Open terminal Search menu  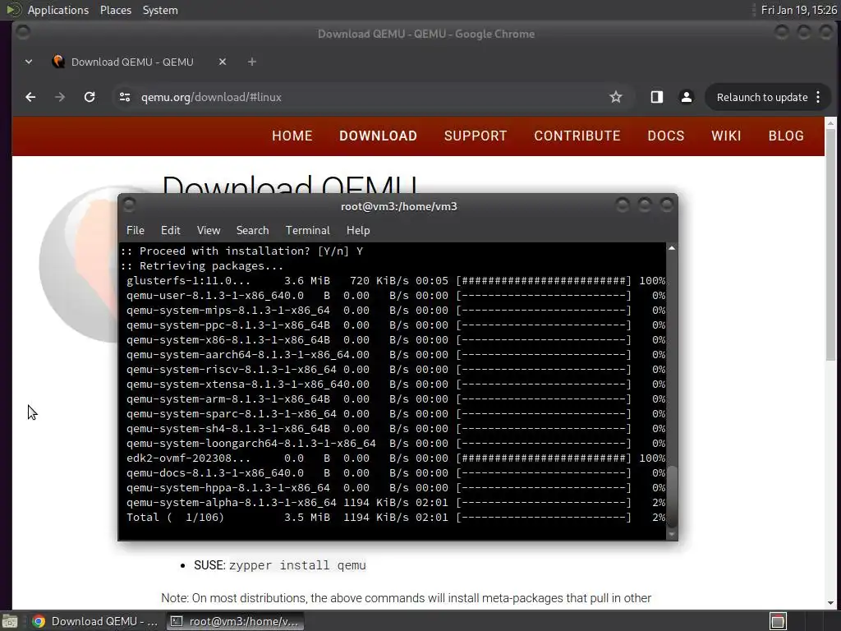coord(253,230)
